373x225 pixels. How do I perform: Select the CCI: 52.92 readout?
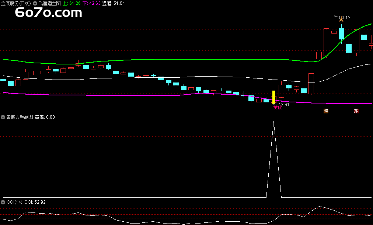(x=35, y=202)
